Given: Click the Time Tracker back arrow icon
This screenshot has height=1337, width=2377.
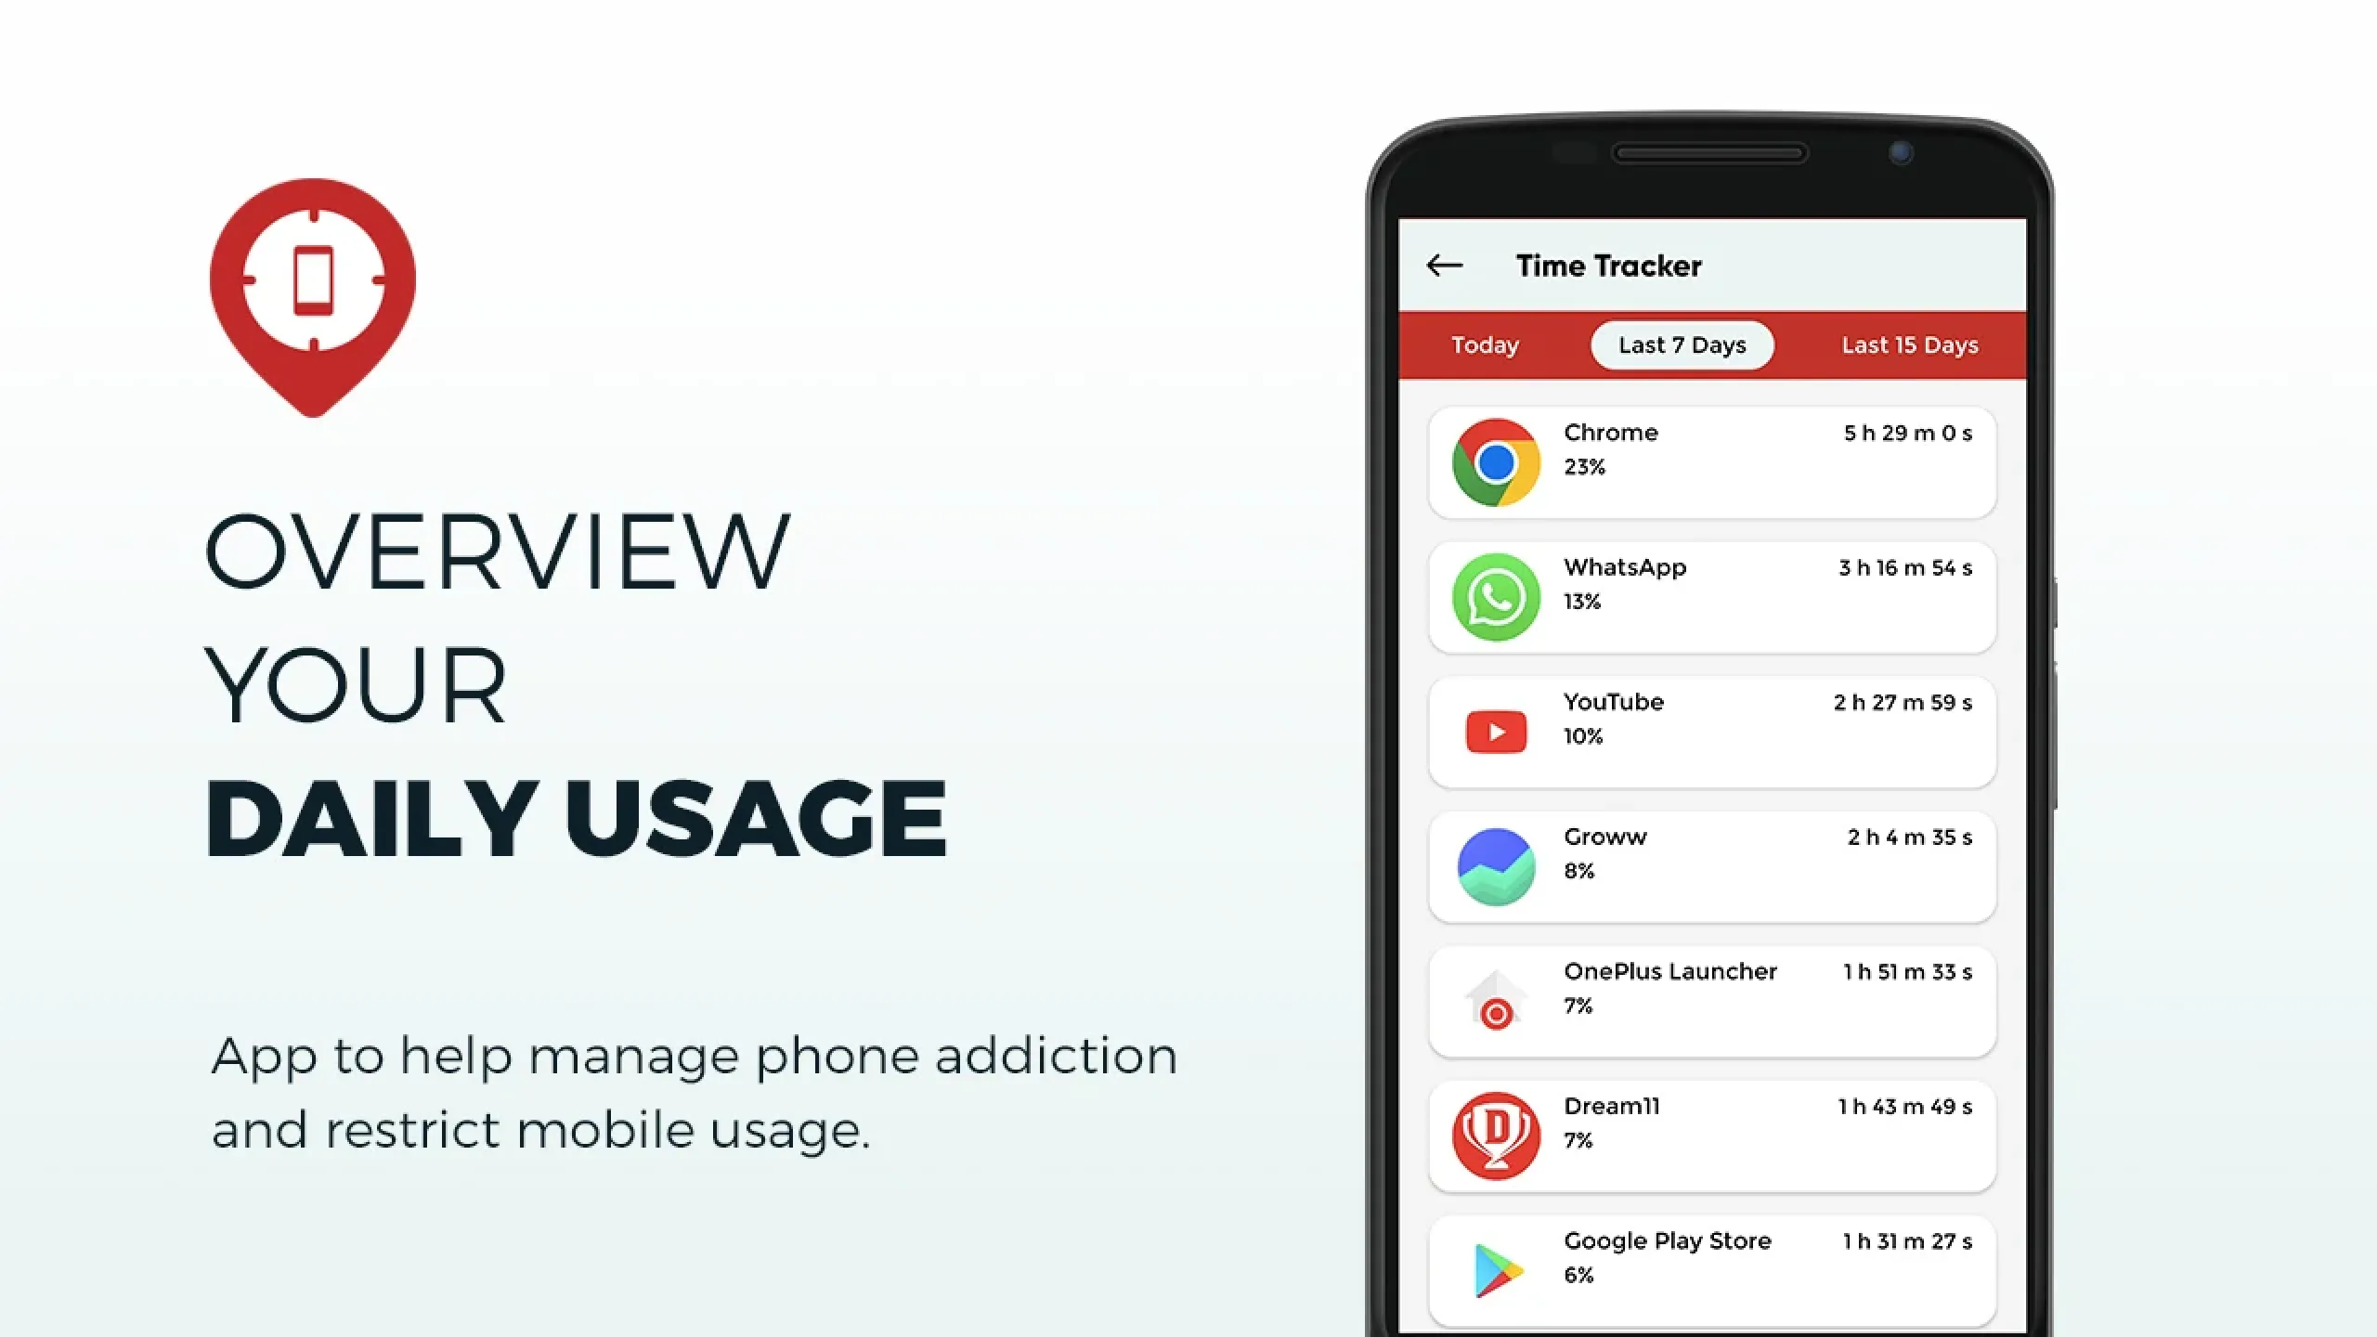Looking at the screenshot, I should click(1445, 266).
